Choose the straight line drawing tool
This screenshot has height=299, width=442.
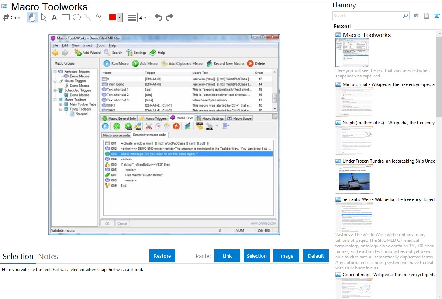pos(88,17)
